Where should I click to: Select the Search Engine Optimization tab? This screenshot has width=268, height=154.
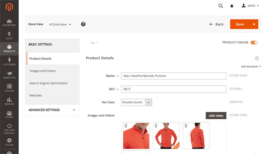point(48,83)
